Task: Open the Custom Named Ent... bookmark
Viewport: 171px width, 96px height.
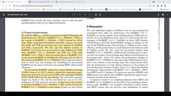Action: pos(81,10)
